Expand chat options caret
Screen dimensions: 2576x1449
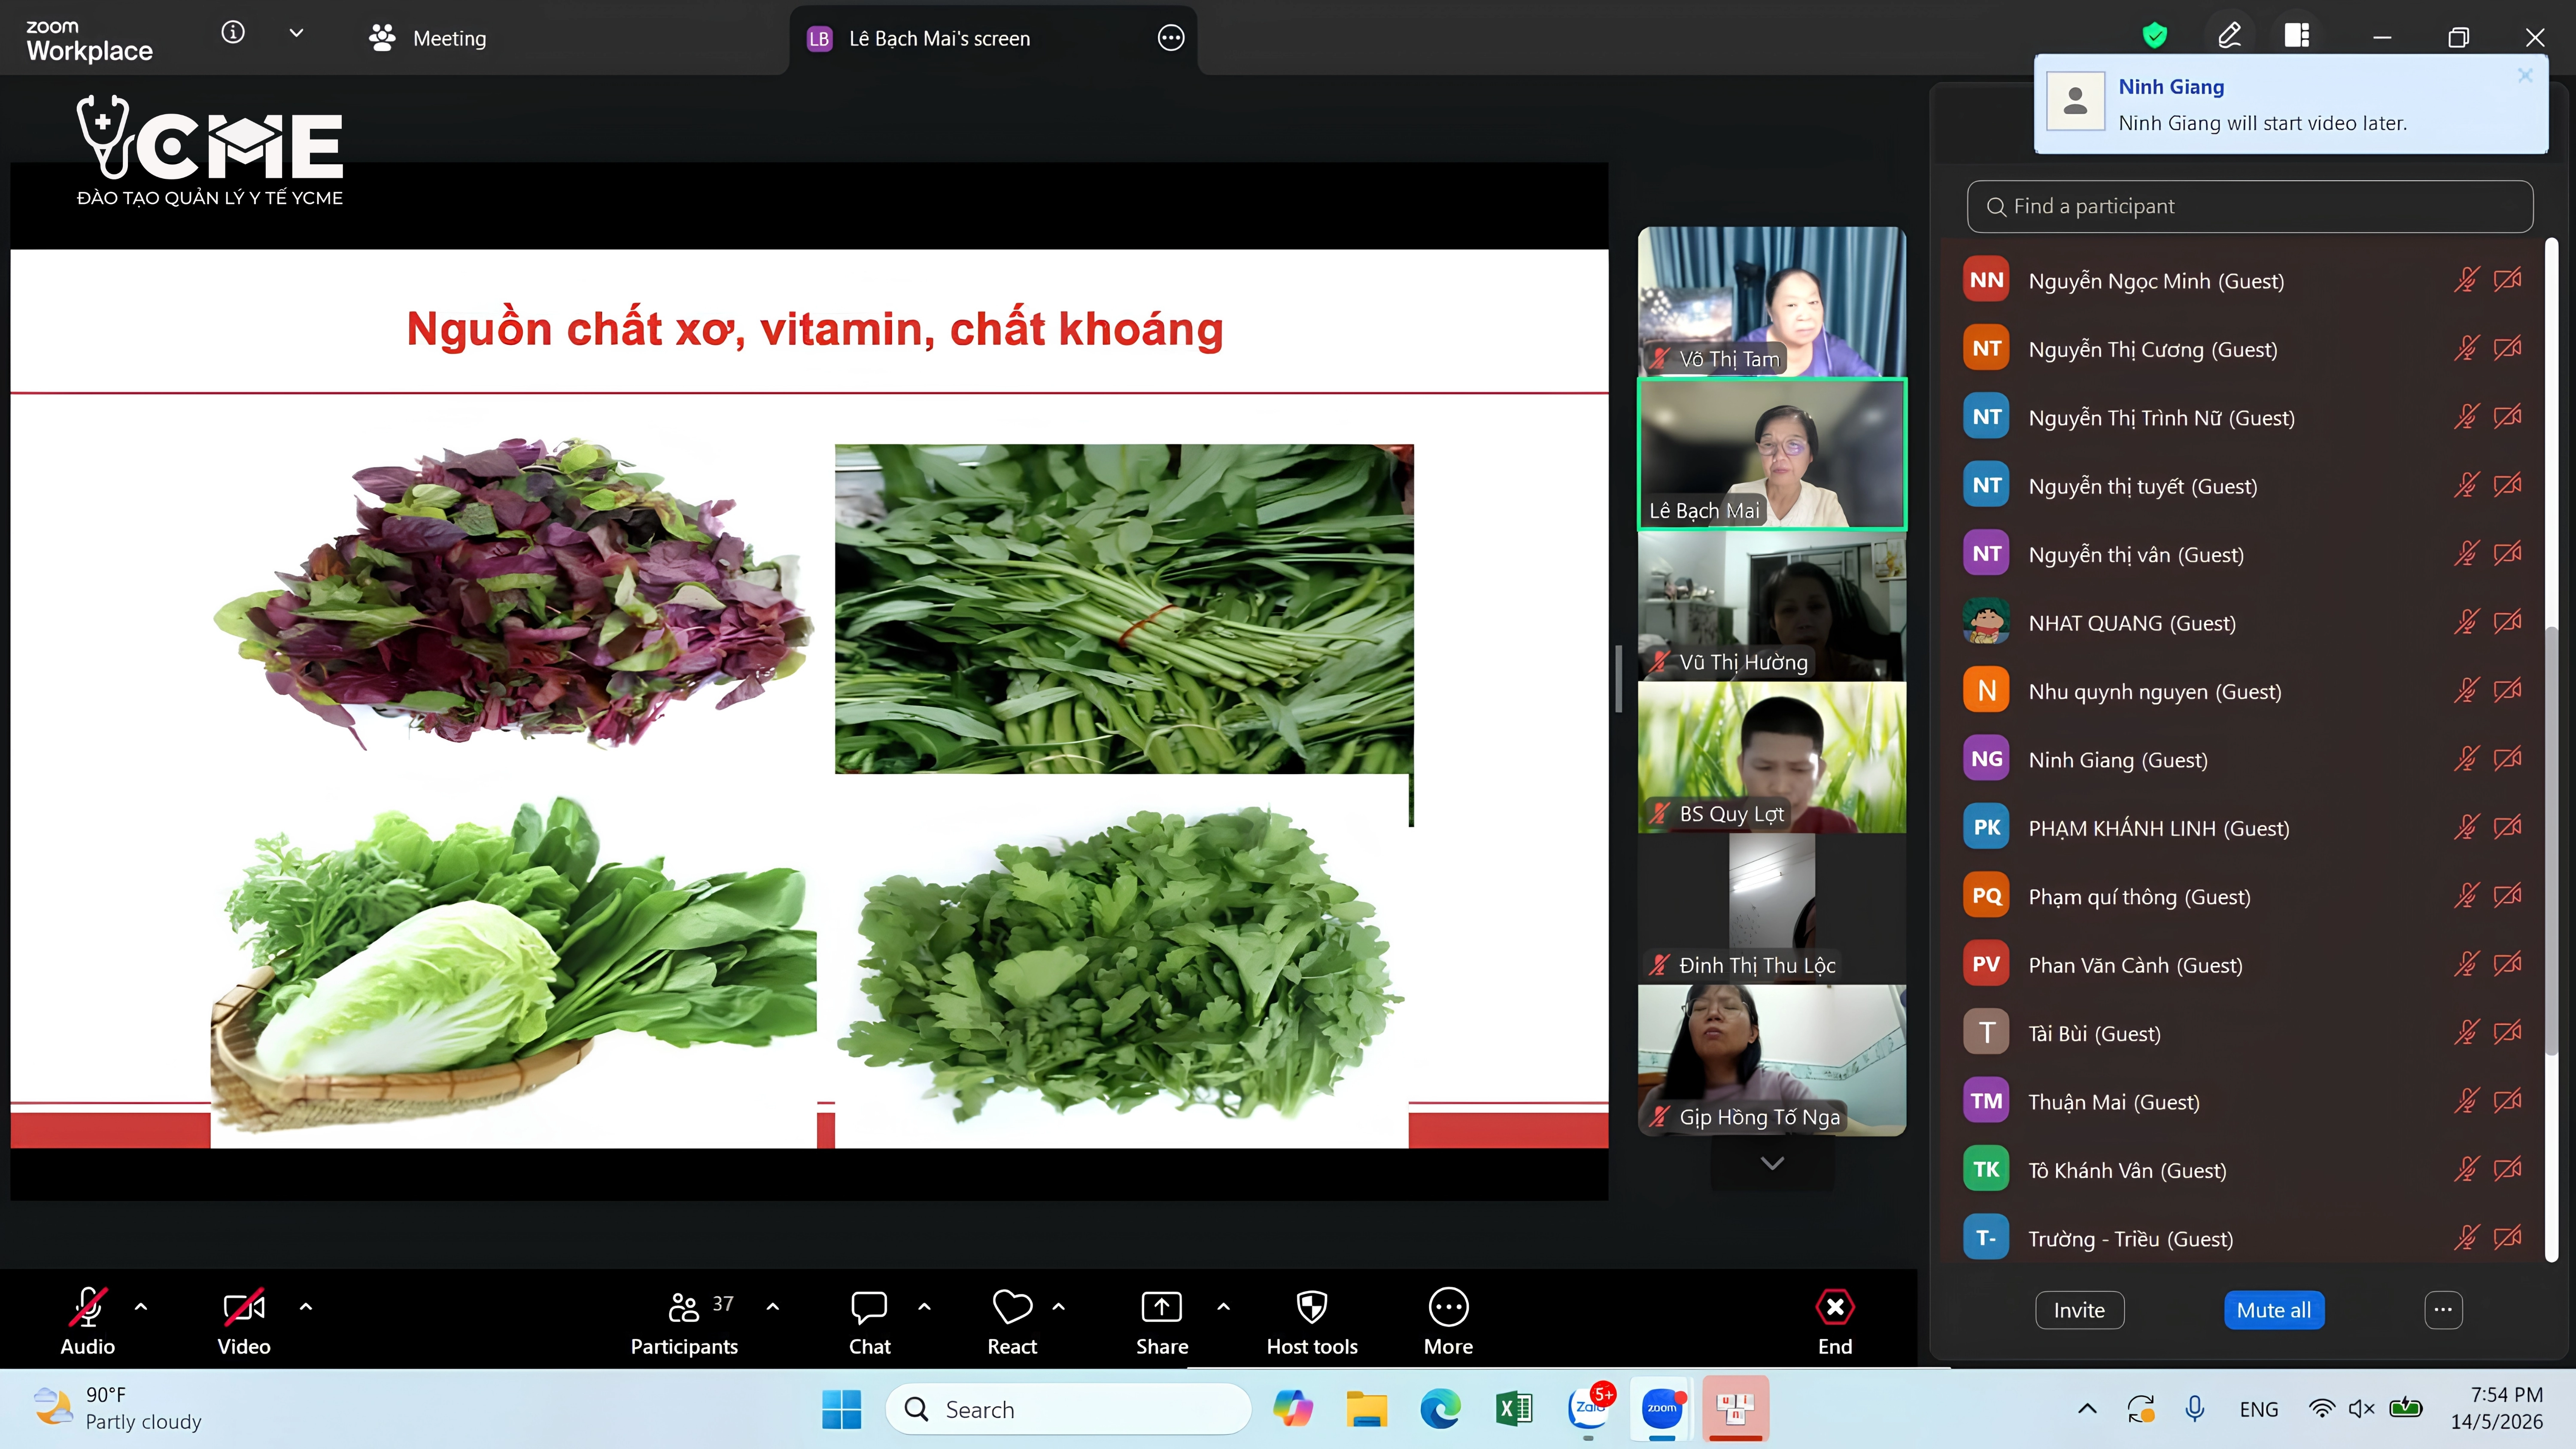(x=924, y=1306)
